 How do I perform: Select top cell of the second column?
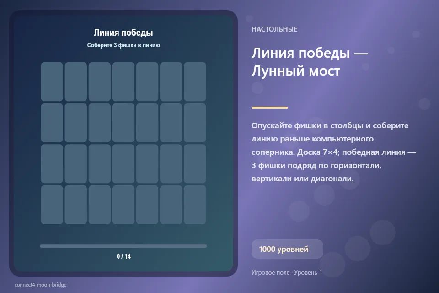76,81
